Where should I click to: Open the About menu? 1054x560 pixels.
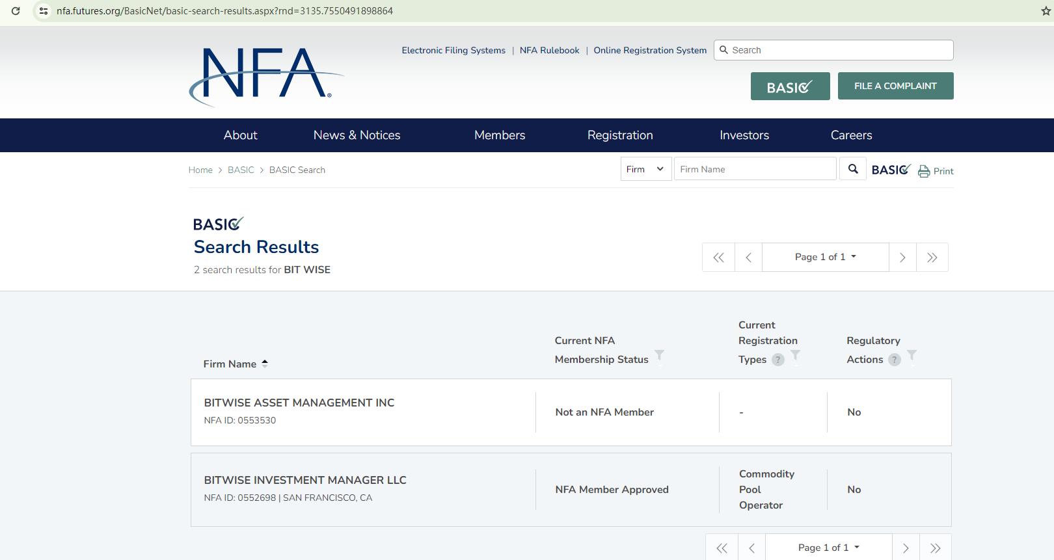[x=241, y=135]
